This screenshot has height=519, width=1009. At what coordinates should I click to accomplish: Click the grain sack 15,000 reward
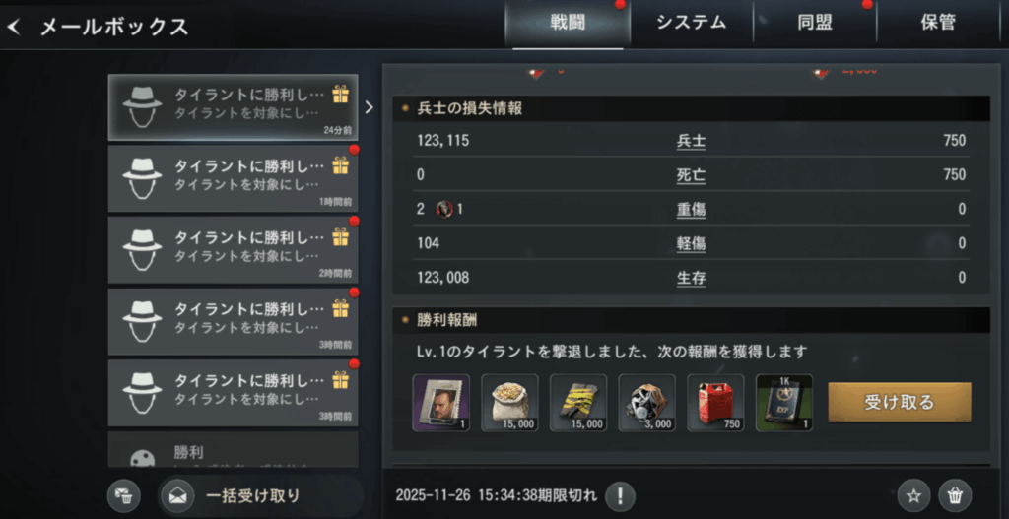(509, 403)
